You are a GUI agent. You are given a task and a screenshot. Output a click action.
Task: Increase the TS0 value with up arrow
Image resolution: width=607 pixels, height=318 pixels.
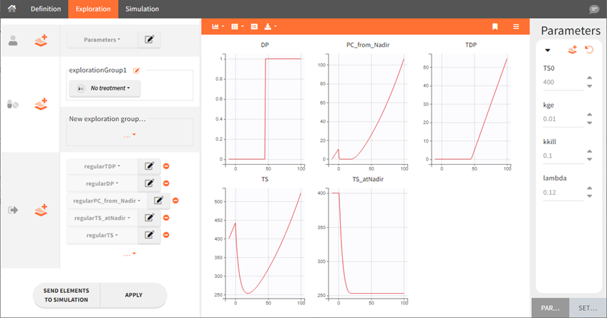589,77
